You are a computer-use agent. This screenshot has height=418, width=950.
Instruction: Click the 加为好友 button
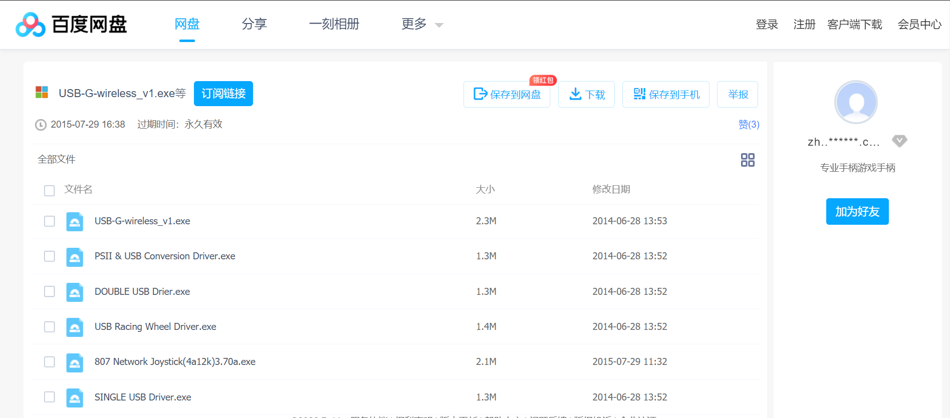click(x=857, y=212)
